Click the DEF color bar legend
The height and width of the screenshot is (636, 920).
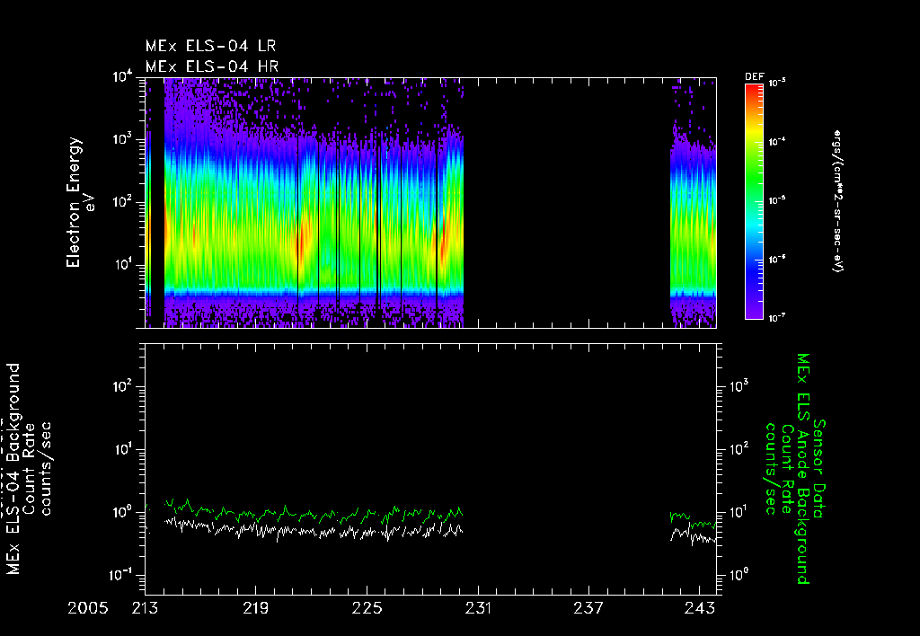coord(754,202)
